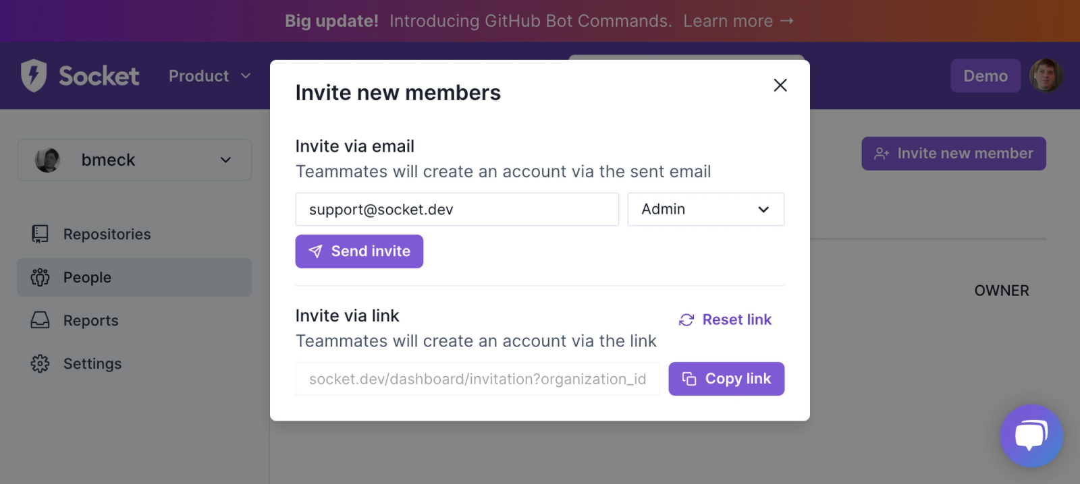Screen dimensions: 1080x484
Task: Click the invite email address field
Action: point(457,210)
